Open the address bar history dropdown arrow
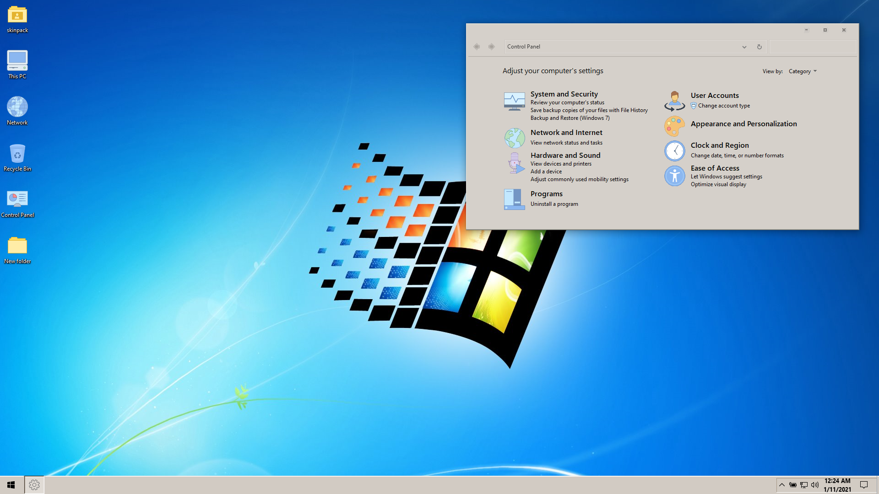 [x=744, y=47]
